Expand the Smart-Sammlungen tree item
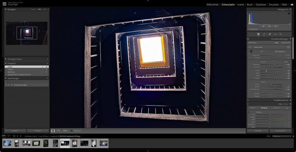The width and height of the screenshot is (296, 152). [9, 85]
